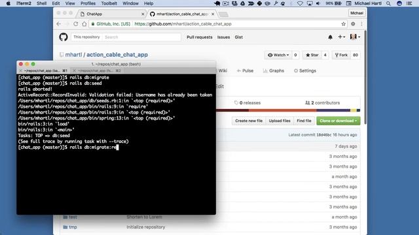Open the Shorten to Lorem commit message

pyautogui.click(x=144, y=217)
